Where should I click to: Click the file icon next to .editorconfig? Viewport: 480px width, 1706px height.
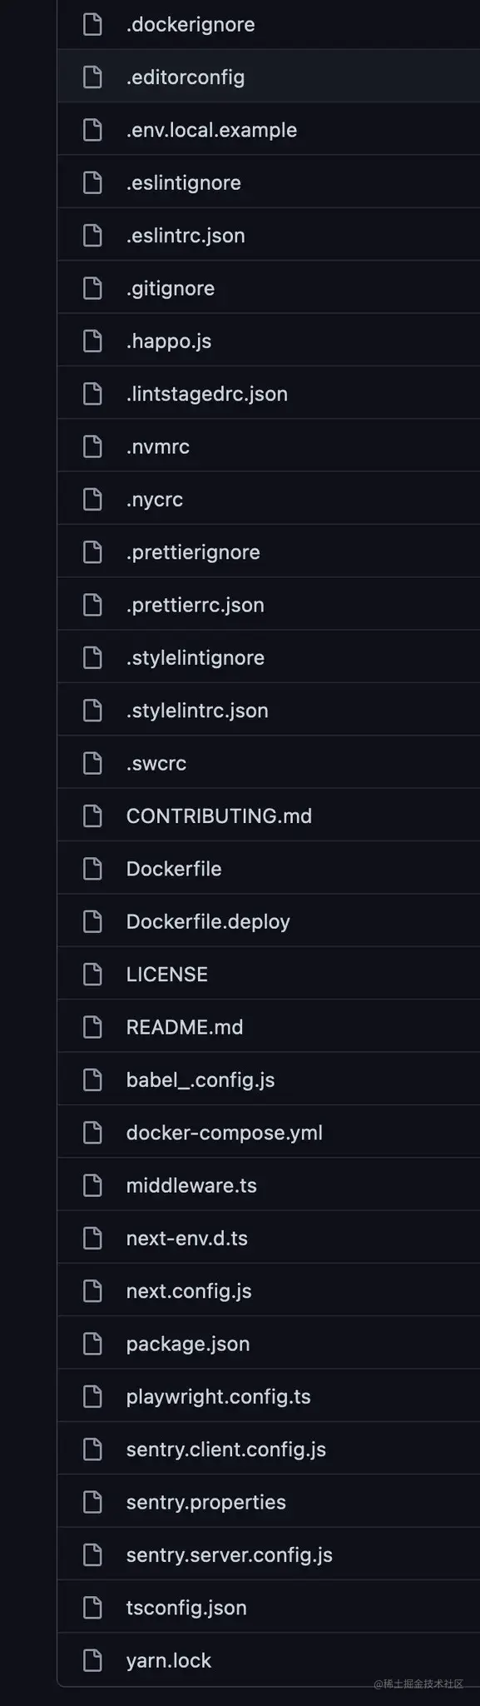point(93,77)
